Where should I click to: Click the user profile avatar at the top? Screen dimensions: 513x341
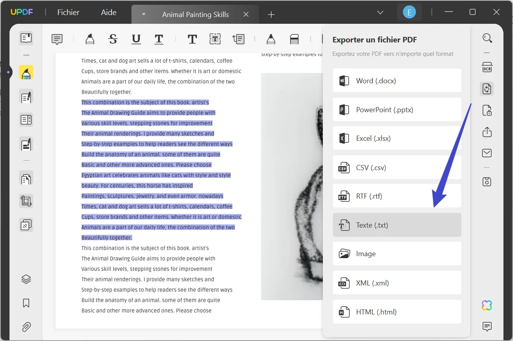pyautogui.click(x=409, y=12)
